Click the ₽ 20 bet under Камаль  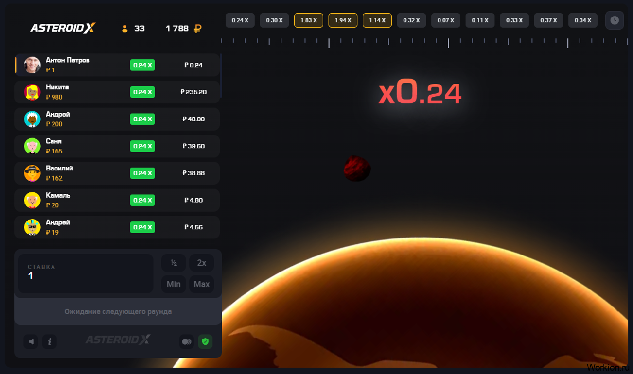[x=52, y=205]
